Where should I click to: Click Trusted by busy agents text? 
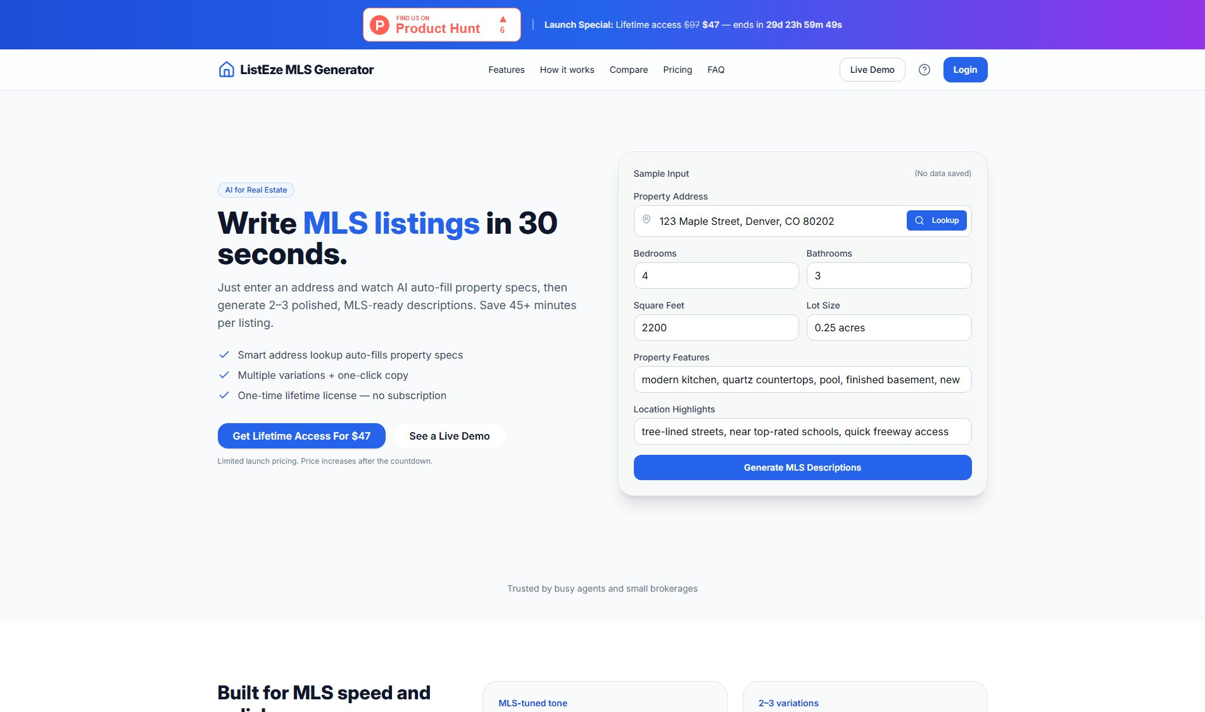pos(602,588)
